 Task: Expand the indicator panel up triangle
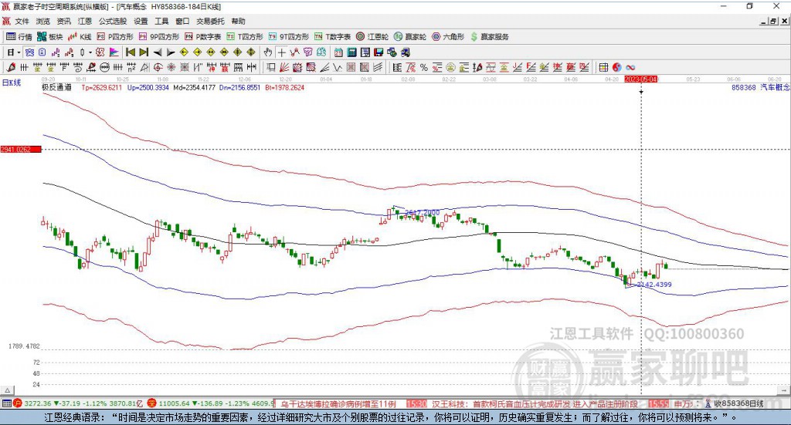8,390
